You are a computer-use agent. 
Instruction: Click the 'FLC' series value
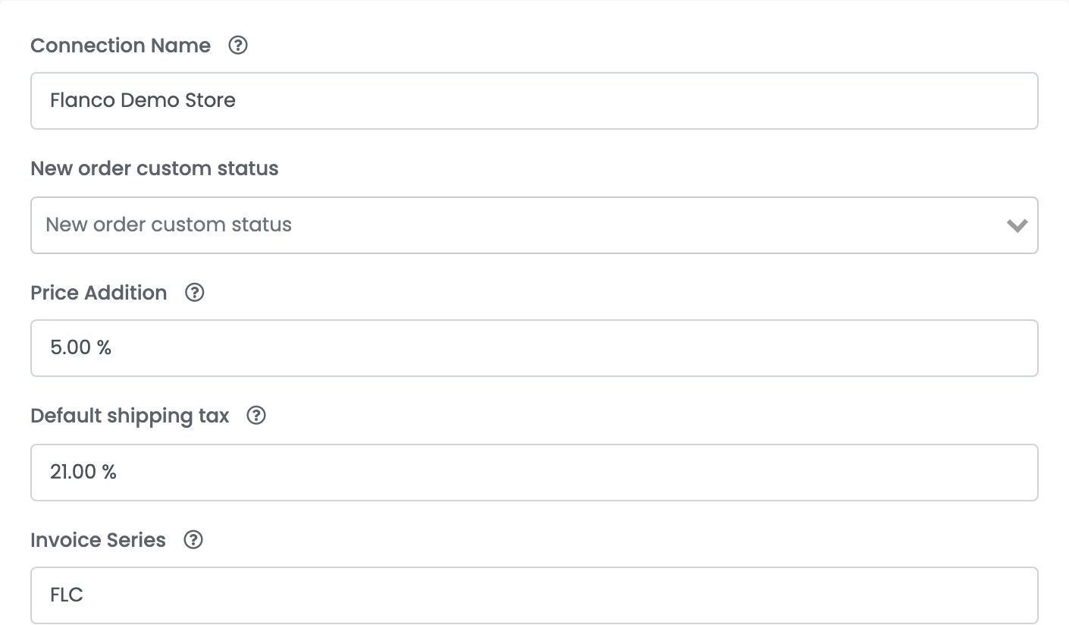67,595
